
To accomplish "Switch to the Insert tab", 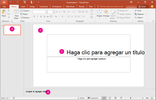I will point(23,6).
